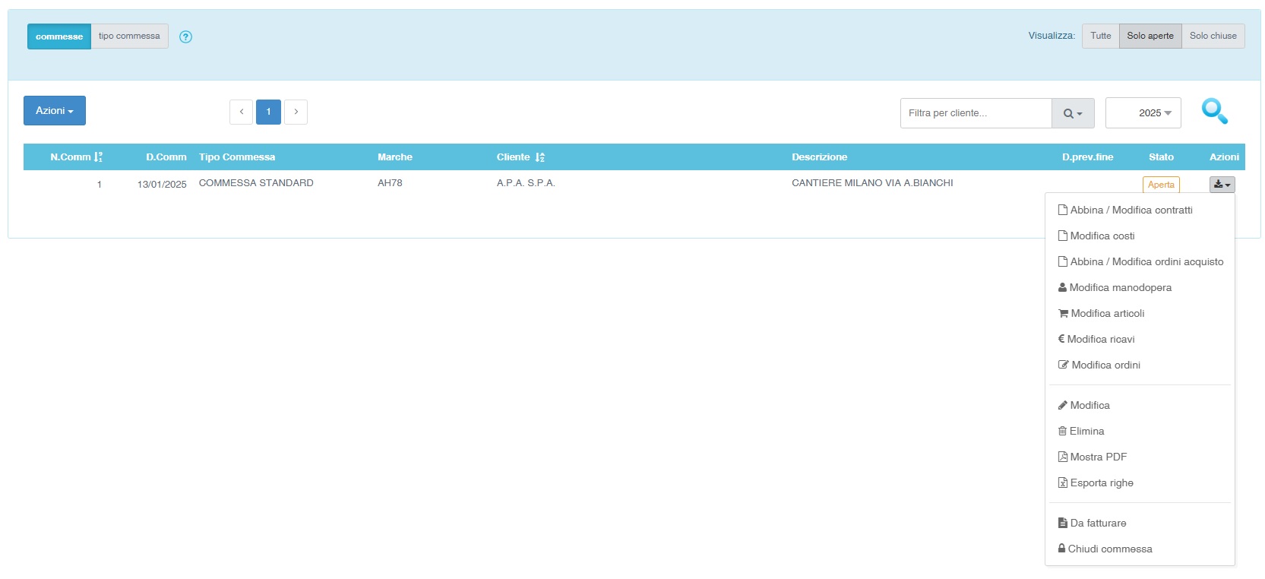Click the blue help question mark icon
The image size is (1265, 579).
(185, 36)
